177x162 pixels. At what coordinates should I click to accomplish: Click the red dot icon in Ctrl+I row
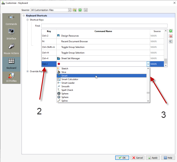[x=59, y=64]
